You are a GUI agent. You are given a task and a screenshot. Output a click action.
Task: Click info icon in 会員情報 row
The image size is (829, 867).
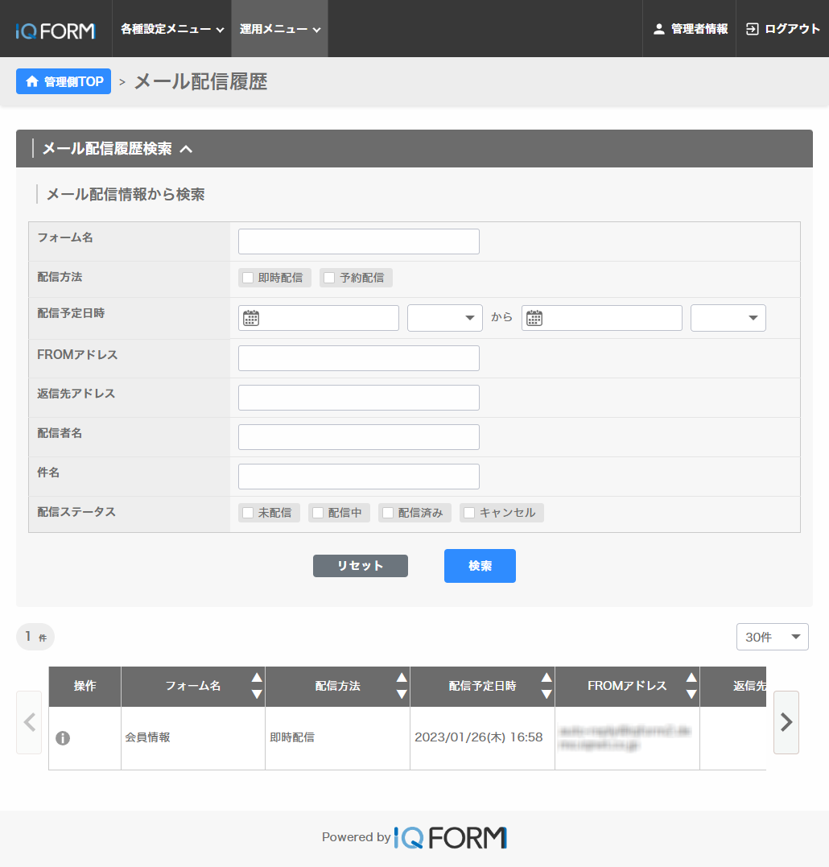(x=63, y=738)
